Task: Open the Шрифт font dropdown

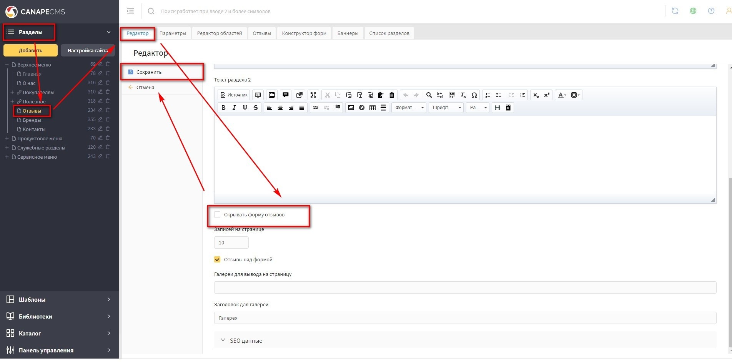Action: pos(446,108)
